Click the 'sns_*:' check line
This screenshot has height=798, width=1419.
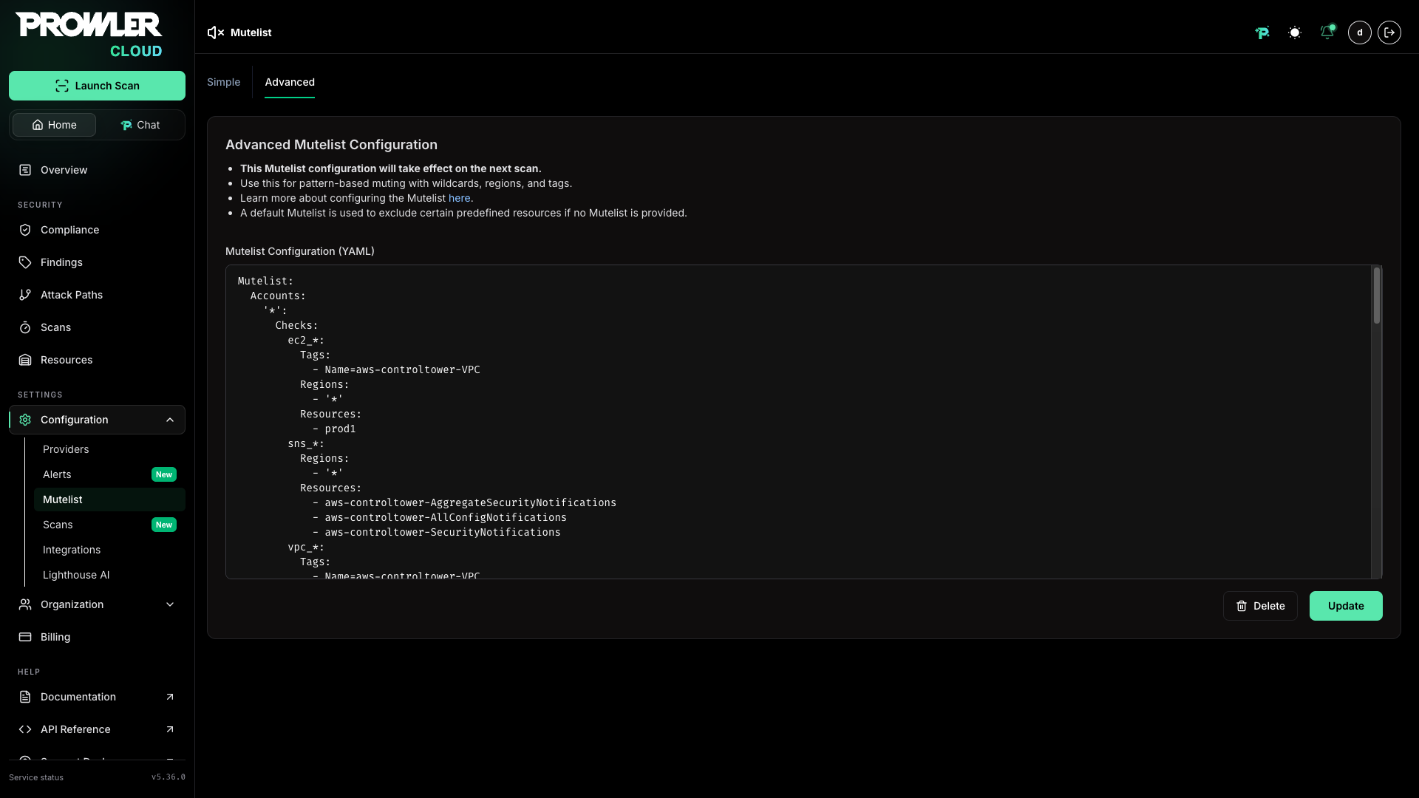click(x=306, y=443)
